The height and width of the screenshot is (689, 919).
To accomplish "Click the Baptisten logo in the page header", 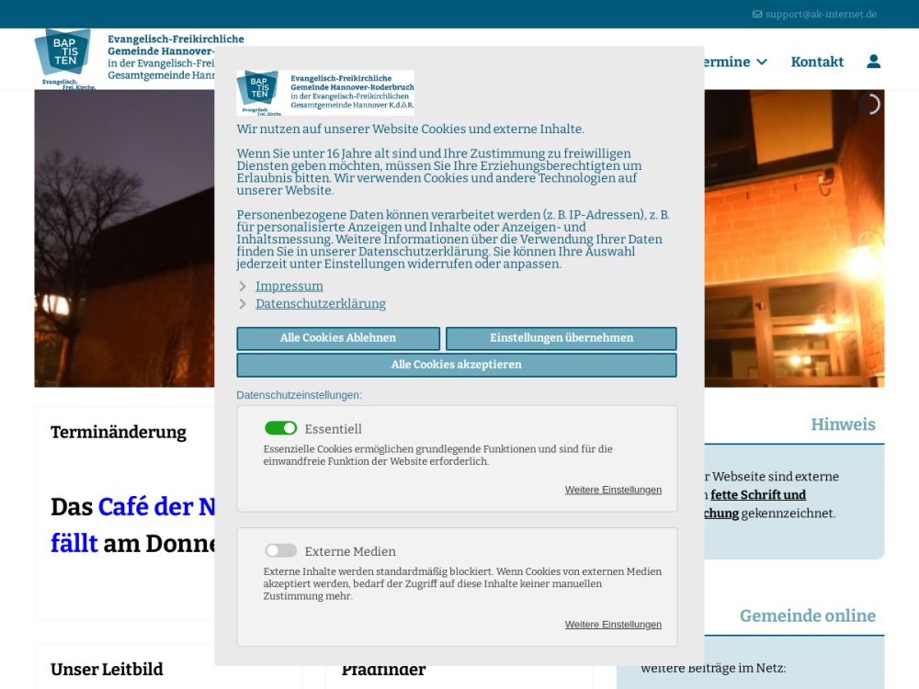I will pos(64,58).
